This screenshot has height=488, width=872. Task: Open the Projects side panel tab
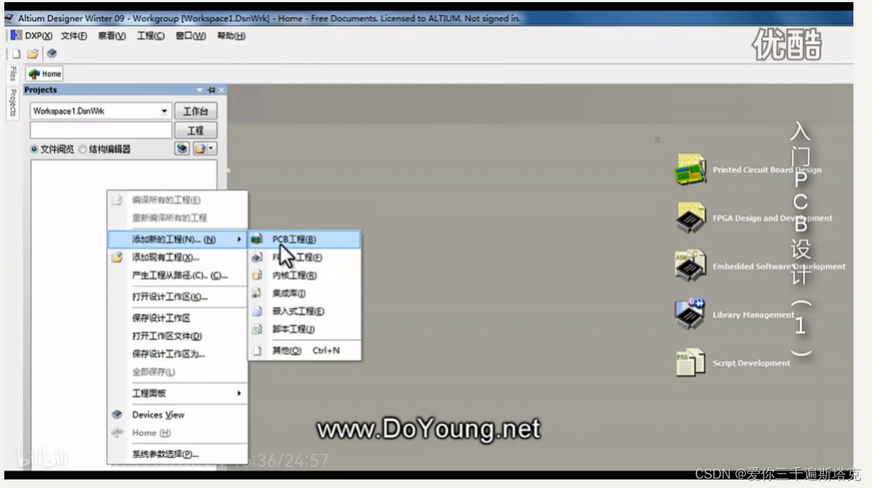13,103
